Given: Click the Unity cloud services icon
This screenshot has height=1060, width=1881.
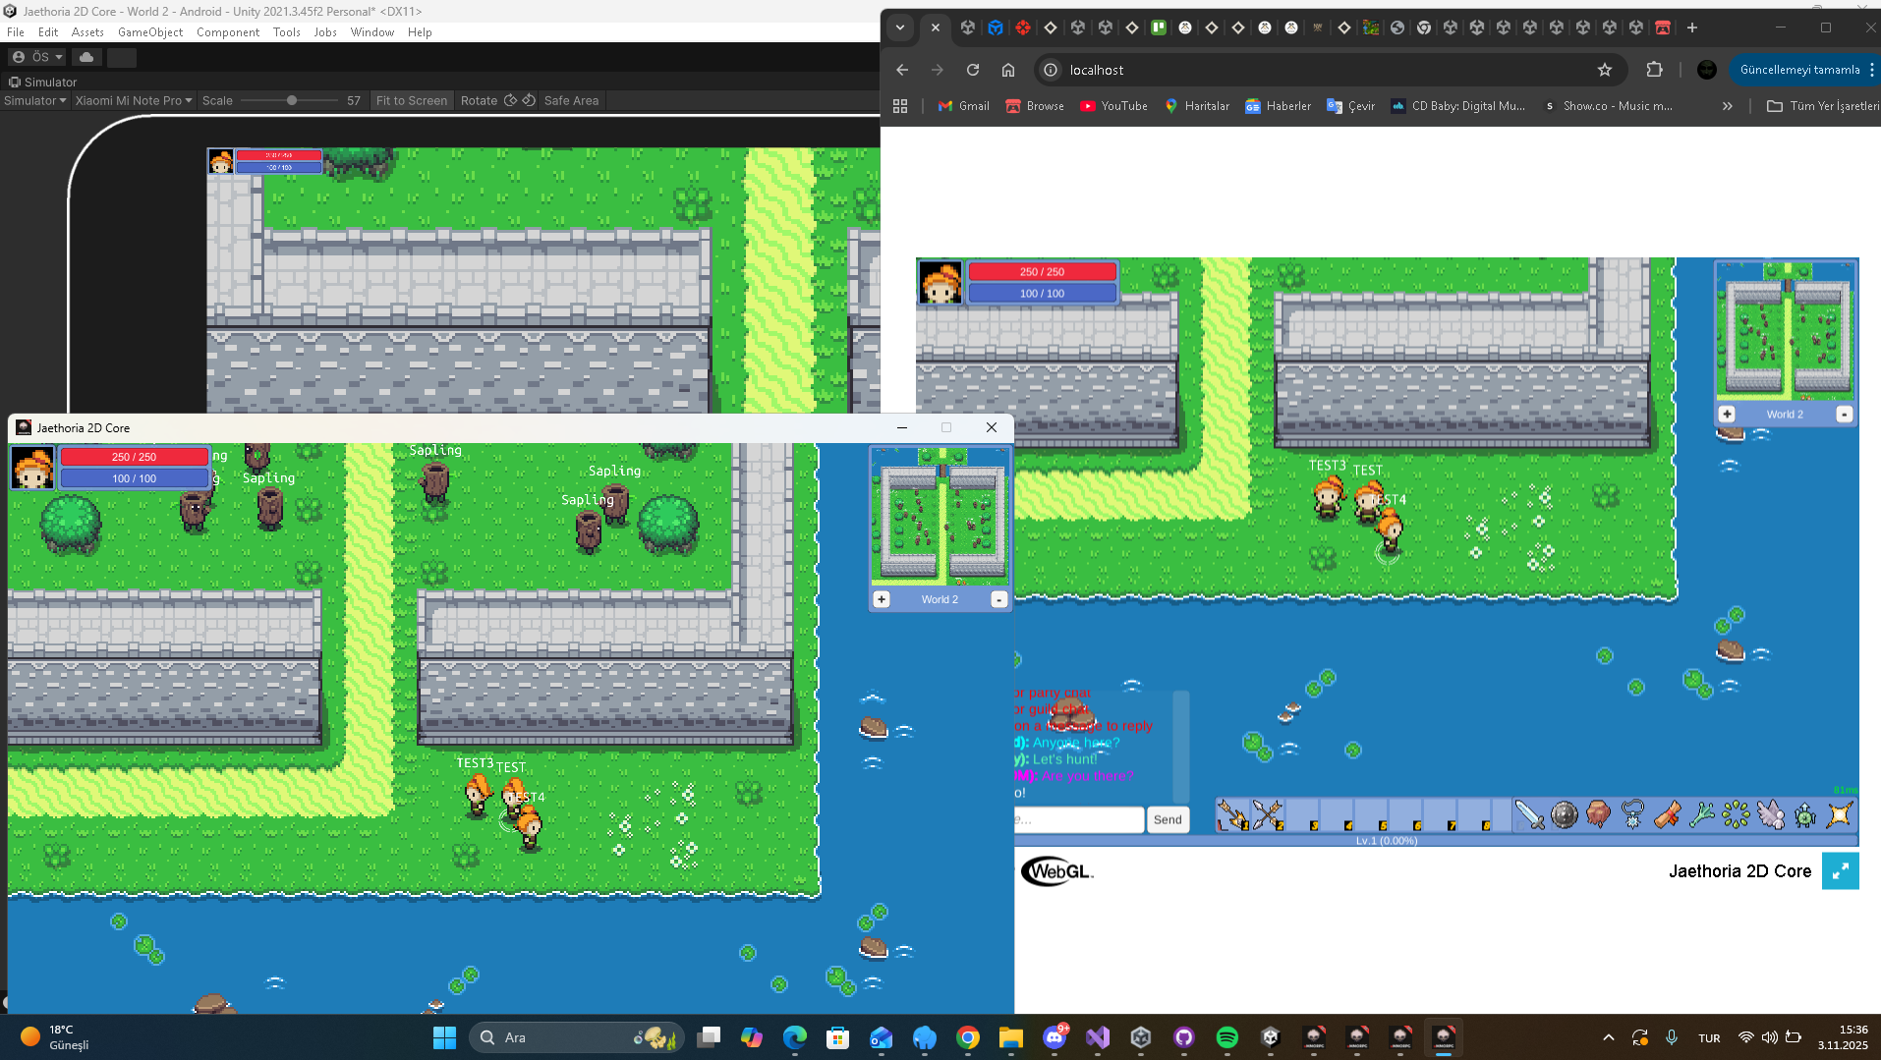Looking at the screenshot, I should point(86,57).
